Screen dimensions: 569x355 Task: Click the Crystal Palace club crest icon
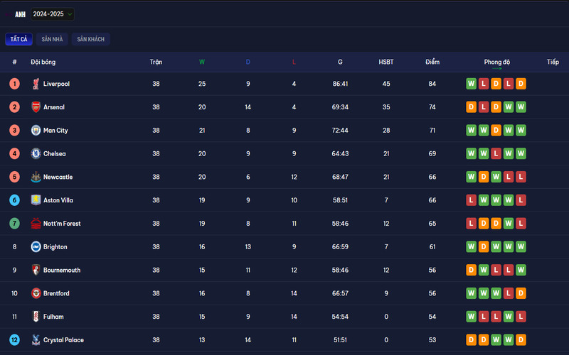(x=36, y=340)
